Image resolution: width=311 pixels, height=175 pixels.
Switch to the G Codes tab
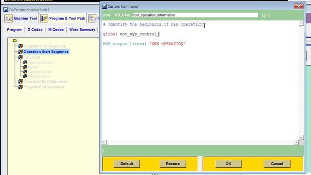point(35,30)
